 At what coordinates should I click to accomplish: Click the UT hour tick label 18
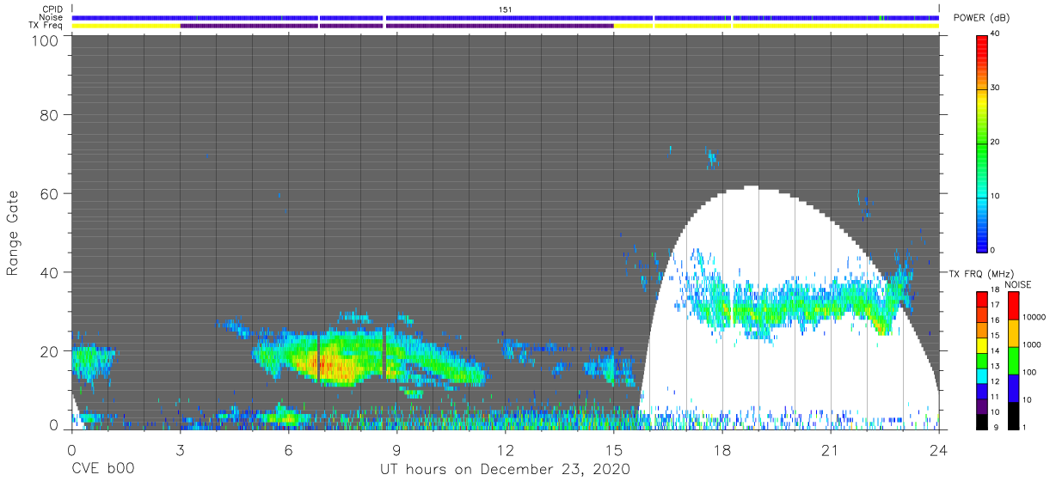[x=721, y=450]
